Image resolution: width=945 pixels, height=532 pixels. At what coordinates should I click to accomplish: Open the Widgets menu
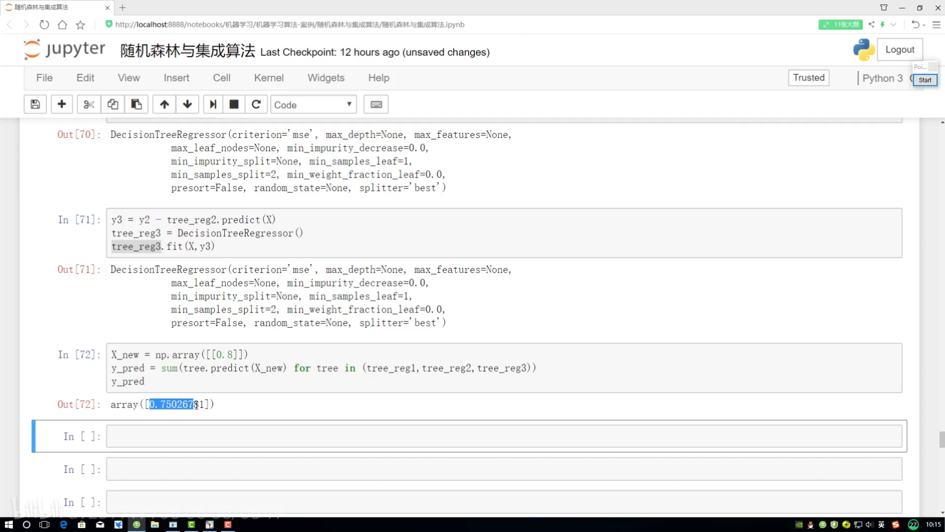[x=326, y=78]
